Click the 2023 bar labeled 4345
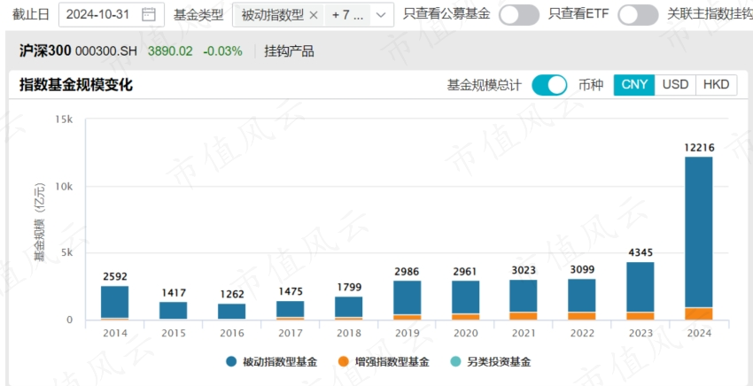 (640, 291)
